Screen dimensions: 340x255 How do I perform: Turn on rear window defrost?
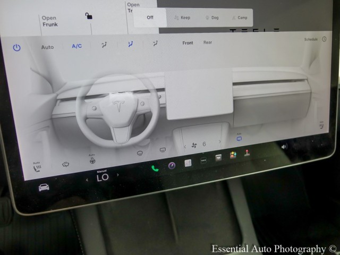pos(163,150)
